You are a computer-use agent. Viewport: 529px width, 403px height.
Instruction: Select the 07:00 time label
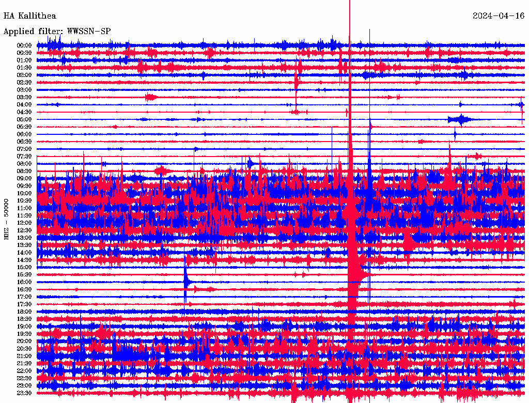24,149
